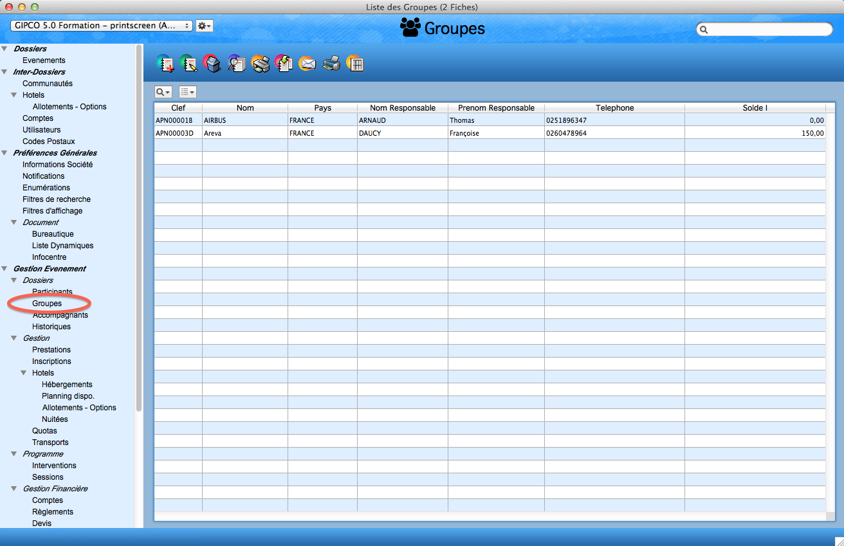Open Nuitées in the sidebar
Image resolution: width=844 pixels, height=546 pixels.
[x=55, y=419]
